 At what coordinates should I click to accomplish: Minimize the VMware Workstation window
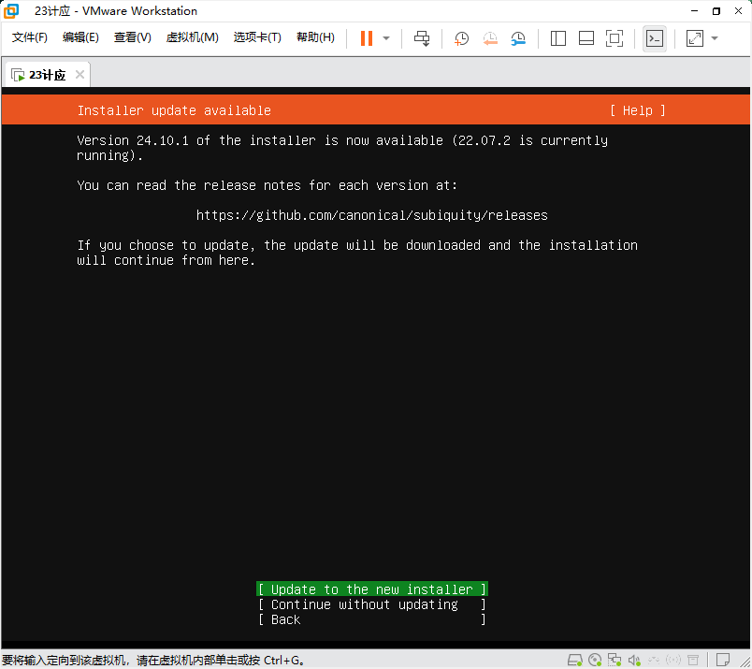click(x=694, y=10)
